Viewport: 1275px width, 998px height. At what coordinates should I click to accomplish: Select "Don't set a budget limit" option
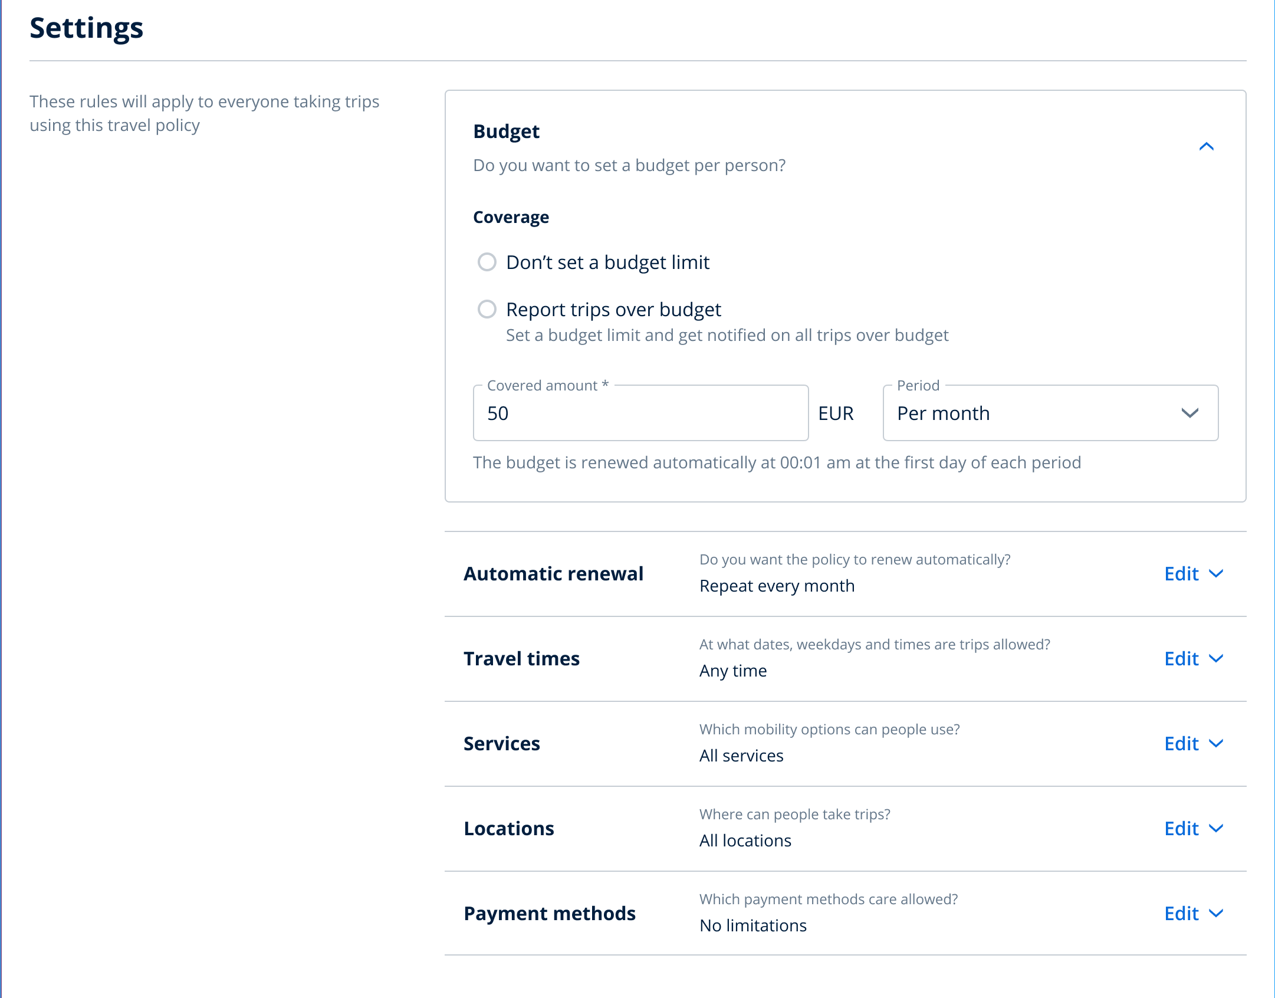click(x=488, y=263)
